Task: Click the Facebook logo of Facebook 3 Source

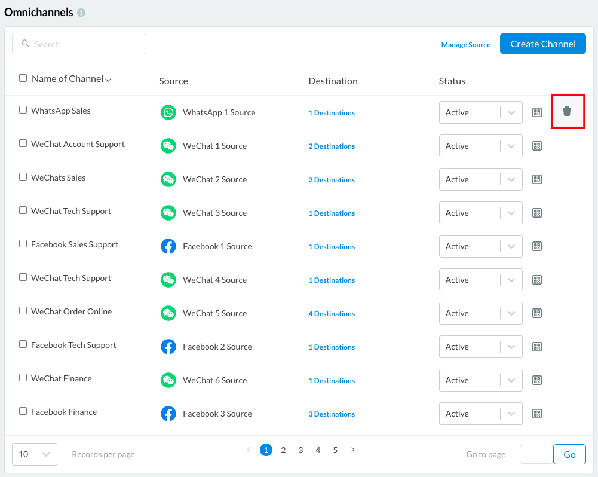Action: 168,414
